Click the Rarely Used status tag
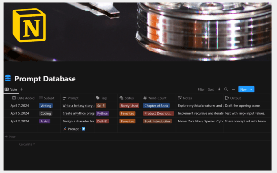The image size is (277, 173). click(129, 106)
